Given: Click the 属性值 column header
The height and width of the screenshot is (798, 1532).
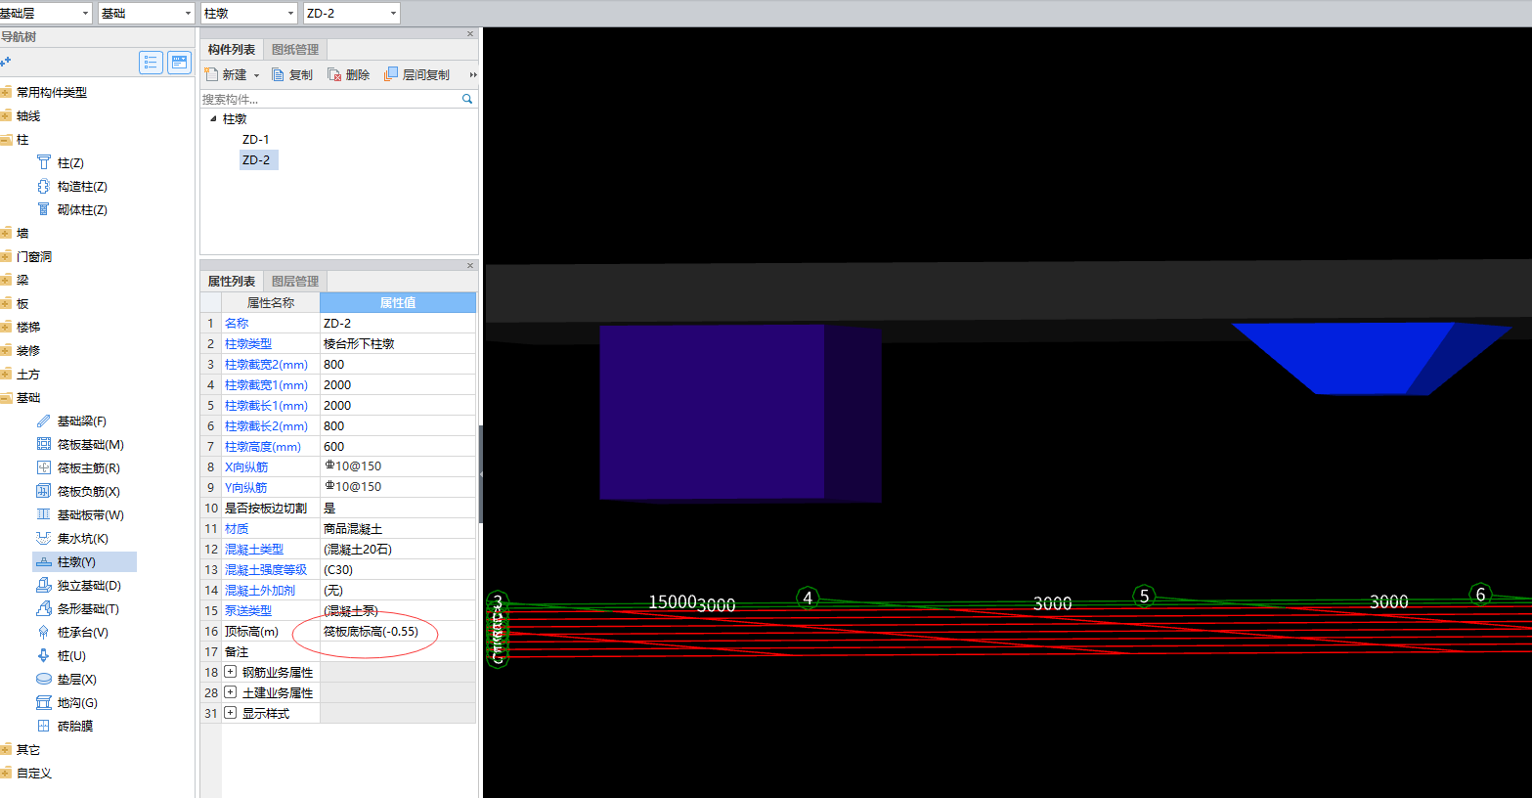Looking at the screenshot, I should pos(398,302).
